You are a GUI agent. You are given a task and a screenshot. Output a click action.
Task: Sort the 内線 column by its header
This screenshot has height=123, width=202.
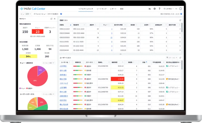(x=144, y=62)
